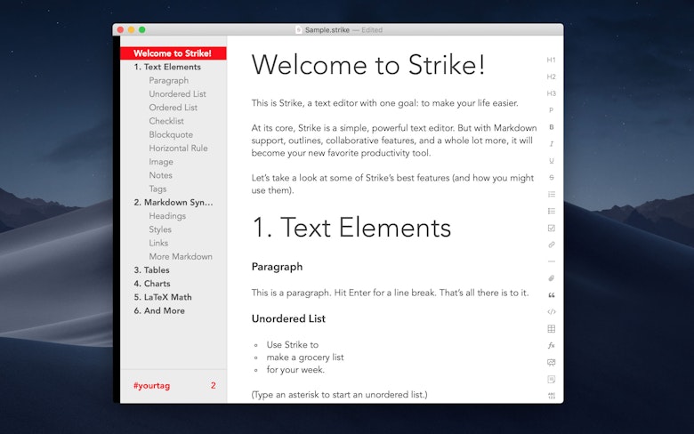Toggle italic text formatting
The width and height of the screenshot is (694, 434).
[x=552, y=144]
